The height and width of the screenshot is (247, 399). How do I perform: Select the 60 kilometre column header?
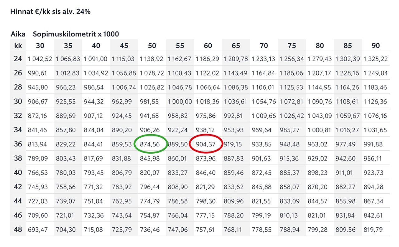(x=208, y=46)
